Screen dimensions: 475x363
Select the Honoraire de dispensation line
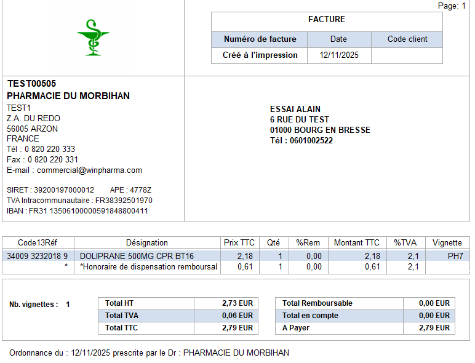tap(148, 267)
